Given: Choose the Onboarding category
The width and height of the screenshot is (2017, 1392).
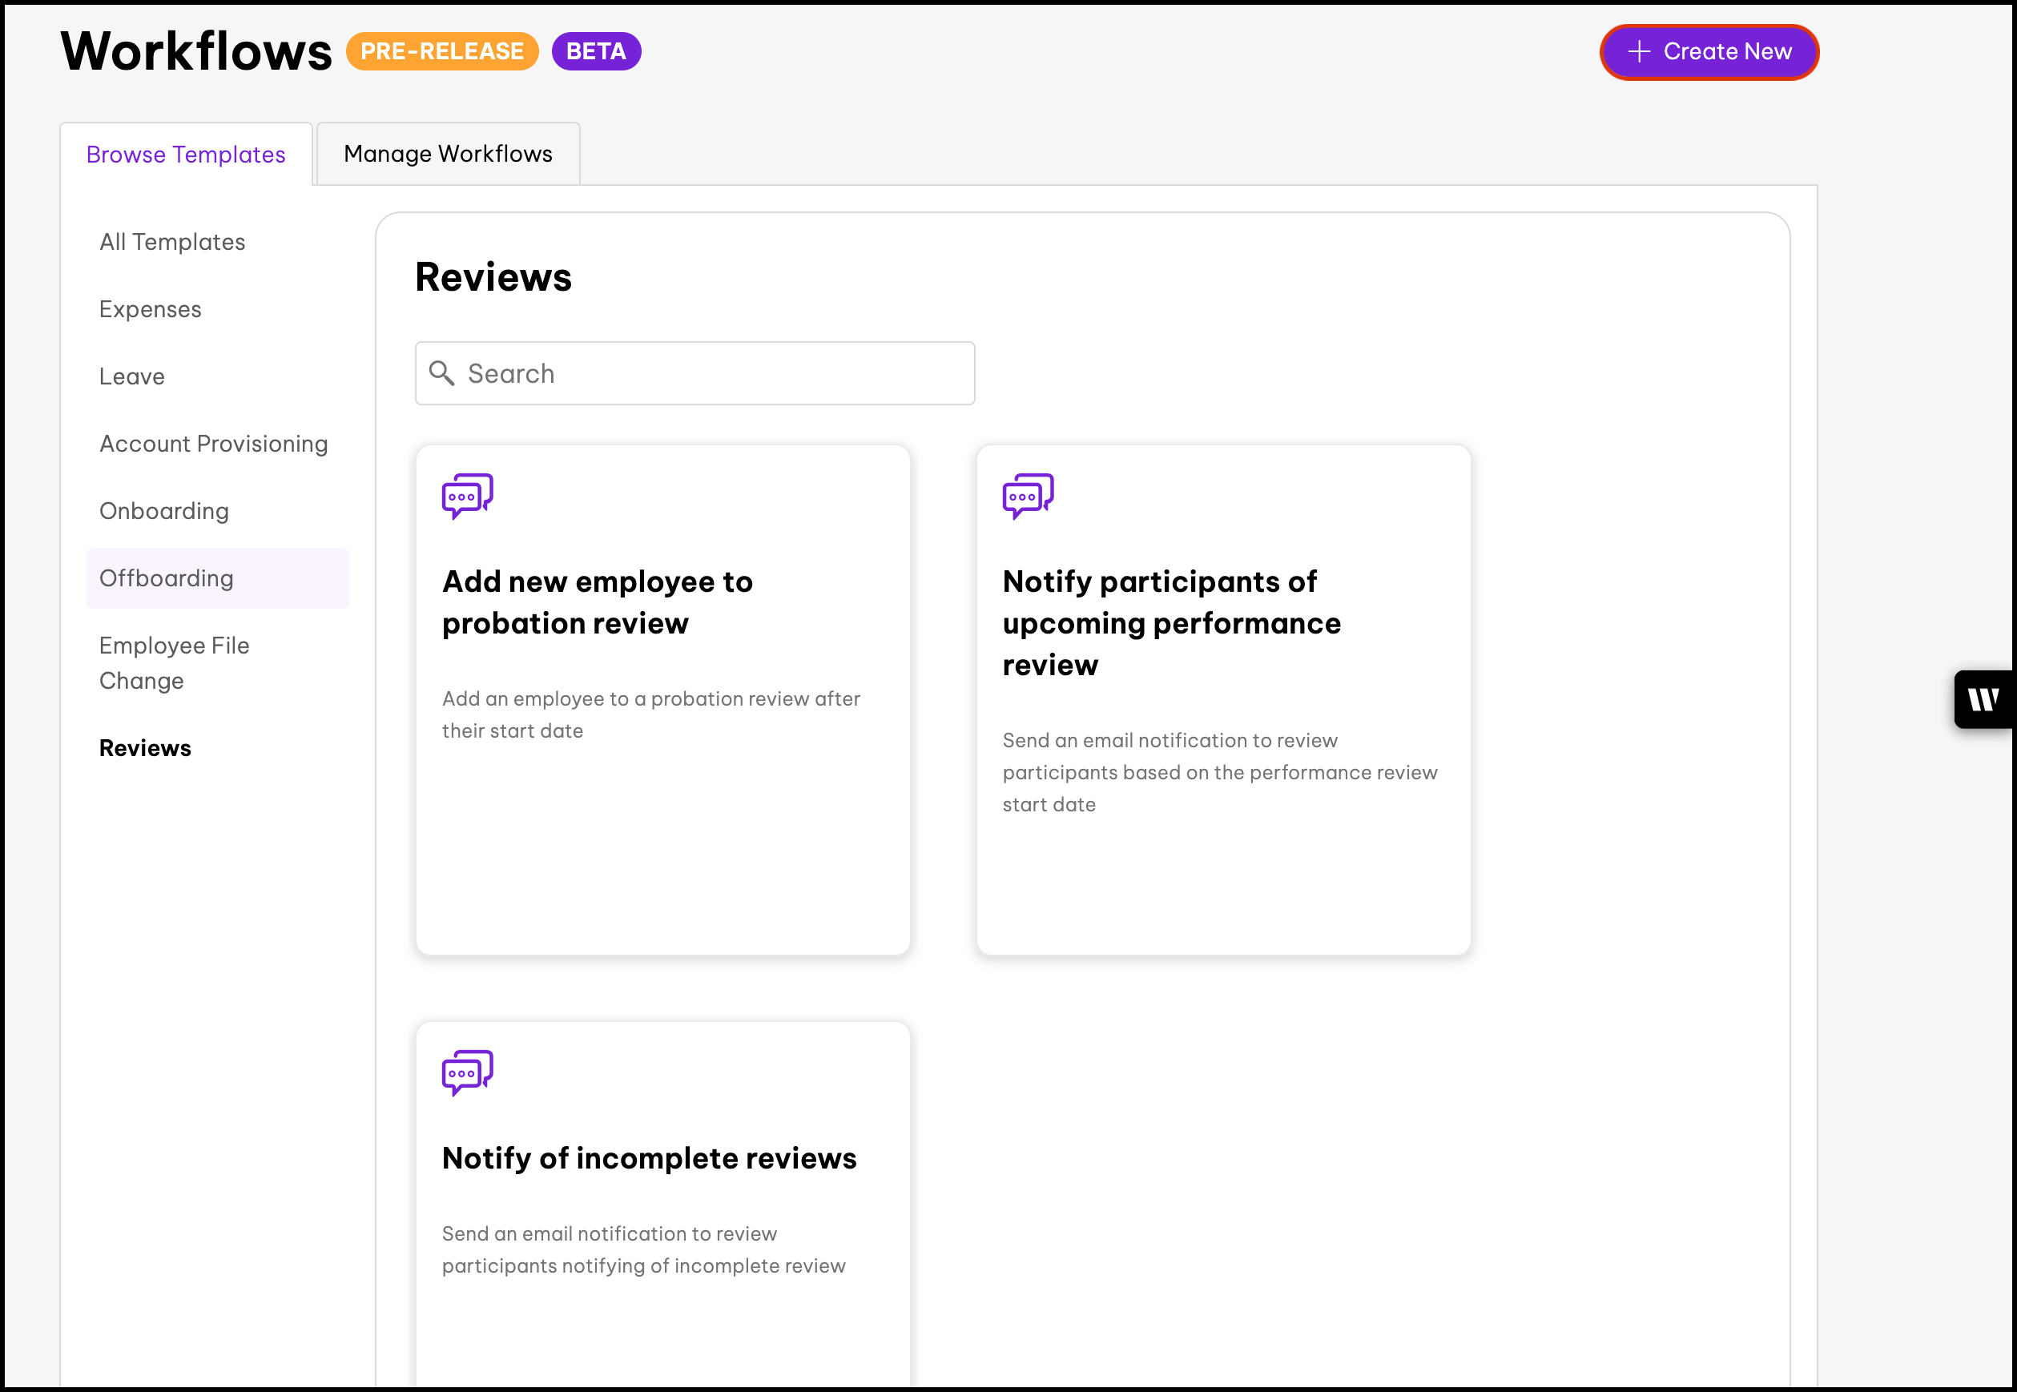Looking at the screenshot, I should coord(164,511).
